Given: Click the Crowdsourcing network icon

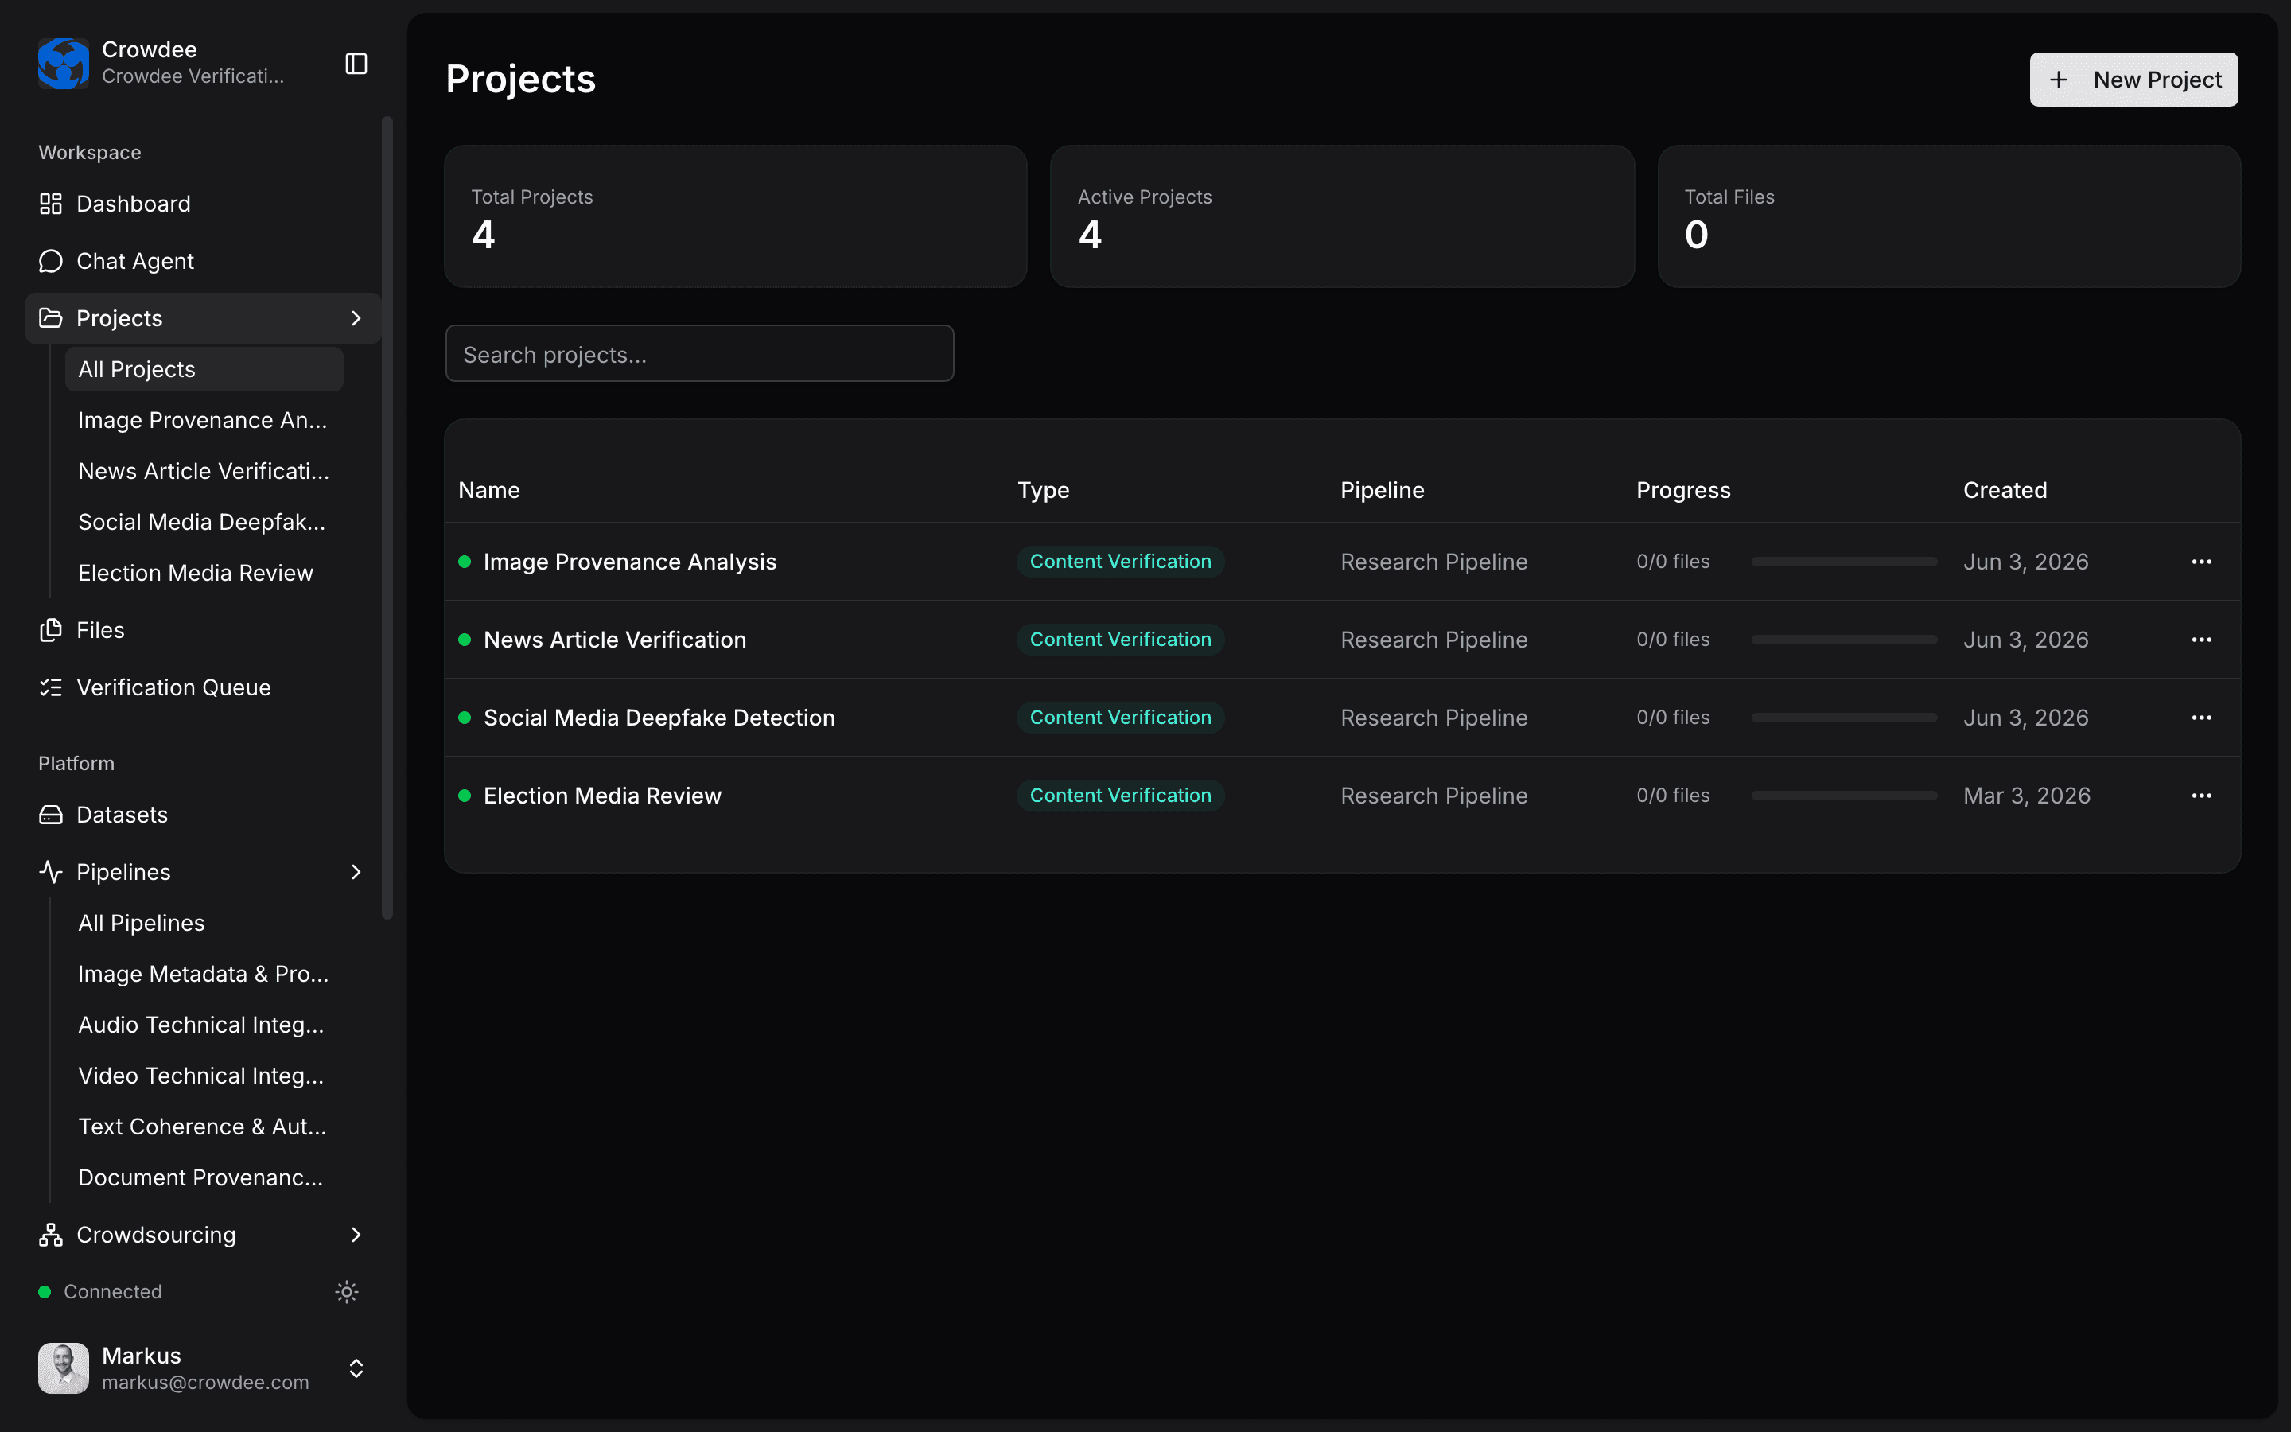Looking at the screenshot, I should click(51, 1235).
